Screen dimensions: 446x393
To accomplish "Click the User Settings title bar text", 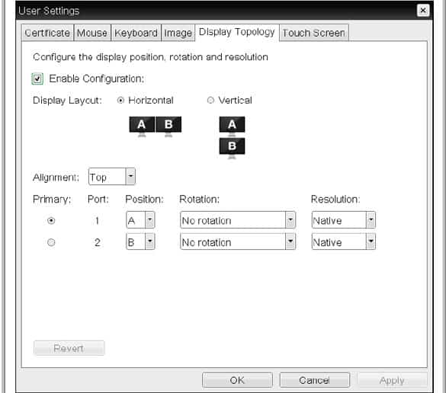I will tap(49, 11).
